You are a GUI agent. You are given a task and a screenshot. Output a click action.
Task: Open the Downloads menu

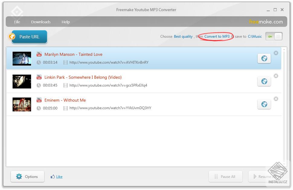(x=41, y=22)
